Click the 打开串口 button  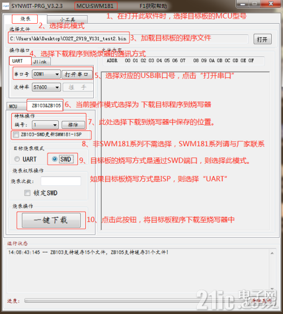77,75
